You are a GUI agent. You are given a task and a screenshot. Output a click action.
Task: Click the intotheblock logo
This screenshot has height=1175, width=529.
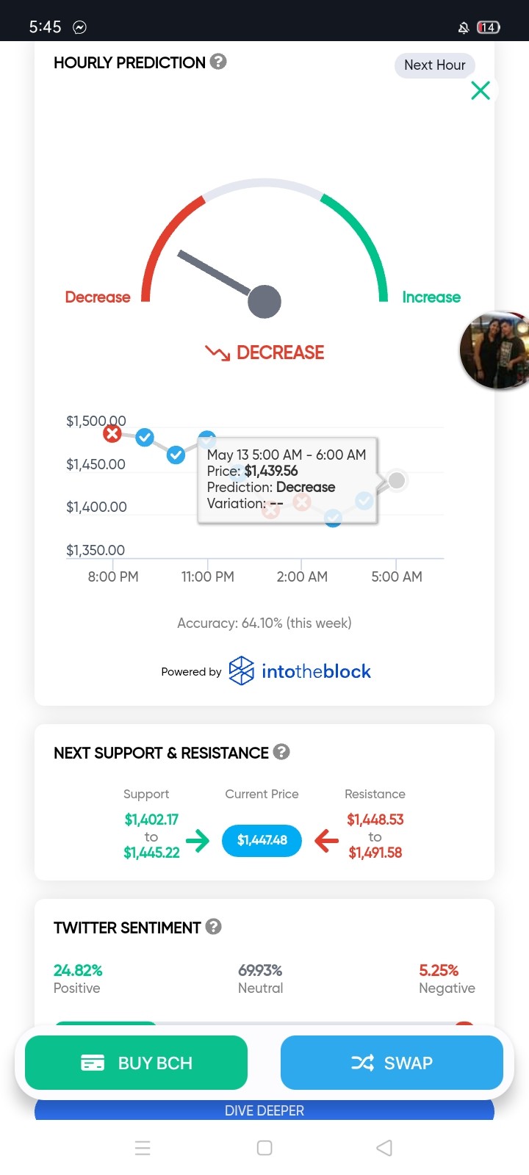[x=300, y=670]
